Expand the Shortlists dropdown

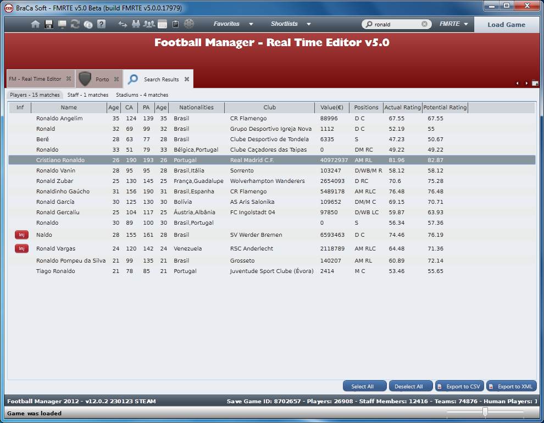[291, 24]
